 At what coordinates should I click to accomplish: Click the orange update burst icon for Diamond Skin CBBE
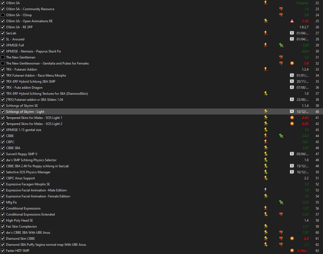point(292,239)
